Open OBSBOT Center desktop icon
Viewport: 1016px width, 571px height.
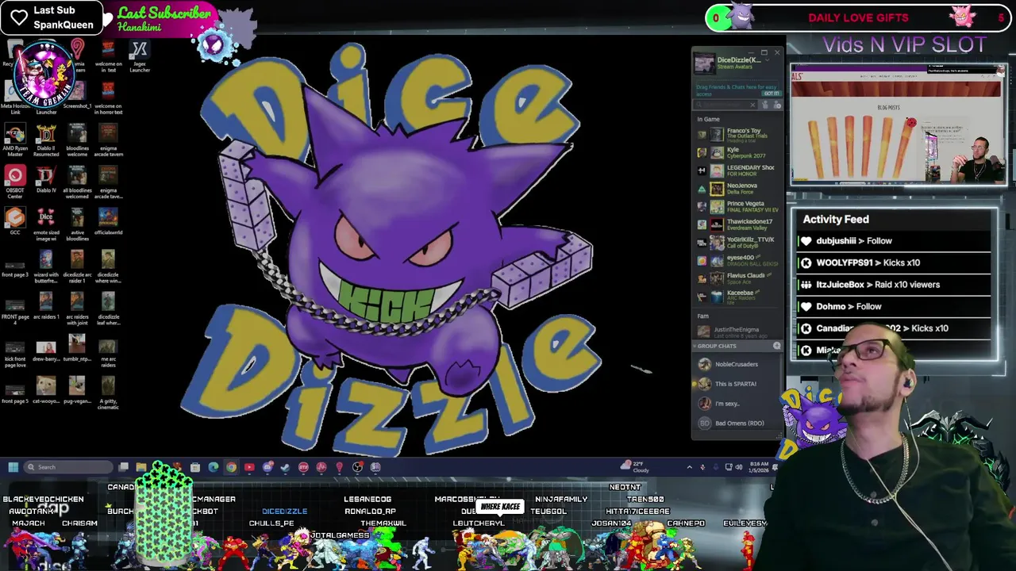coord(15,180)
